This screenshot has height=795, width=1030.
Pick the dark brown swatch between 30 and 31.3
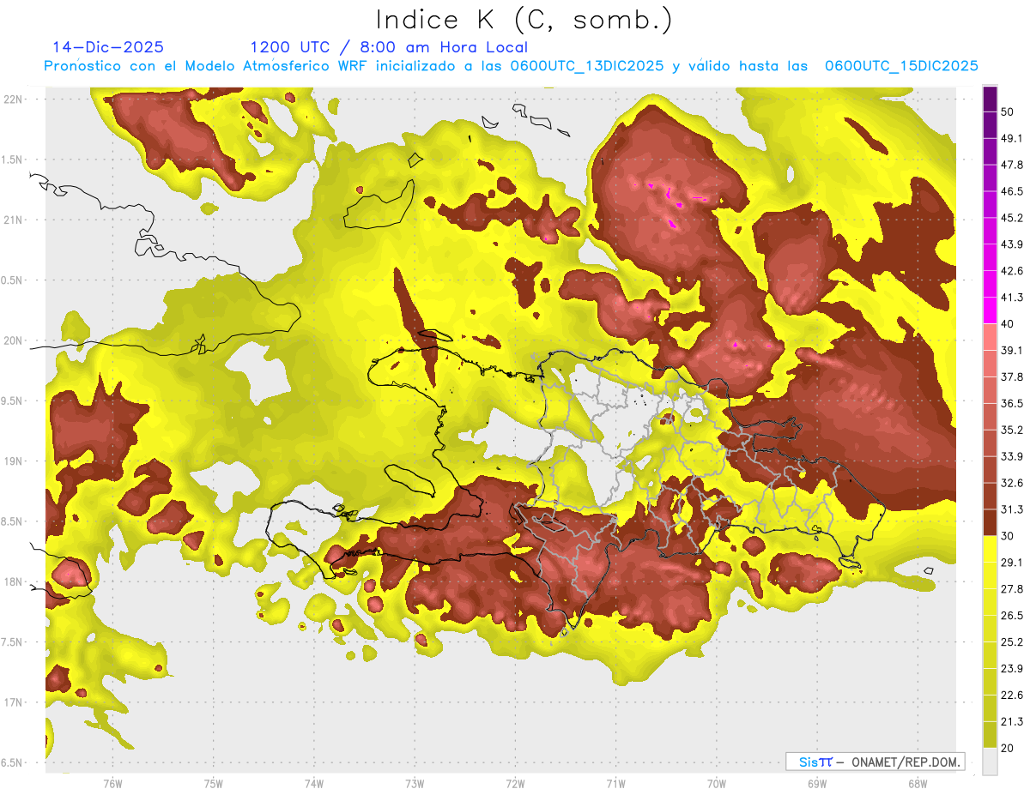click(x=990, y=522)
